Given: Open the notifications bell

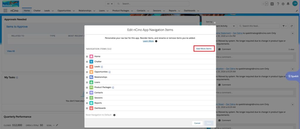Looking at the screenshot, I should [x=288, y=4].
